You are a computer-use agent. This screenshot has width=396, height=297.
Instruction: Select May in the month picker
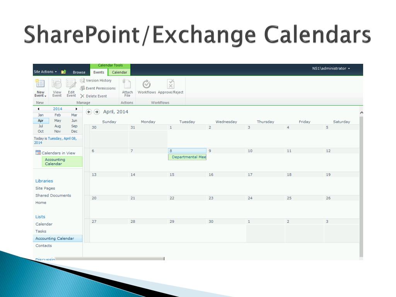58,121
